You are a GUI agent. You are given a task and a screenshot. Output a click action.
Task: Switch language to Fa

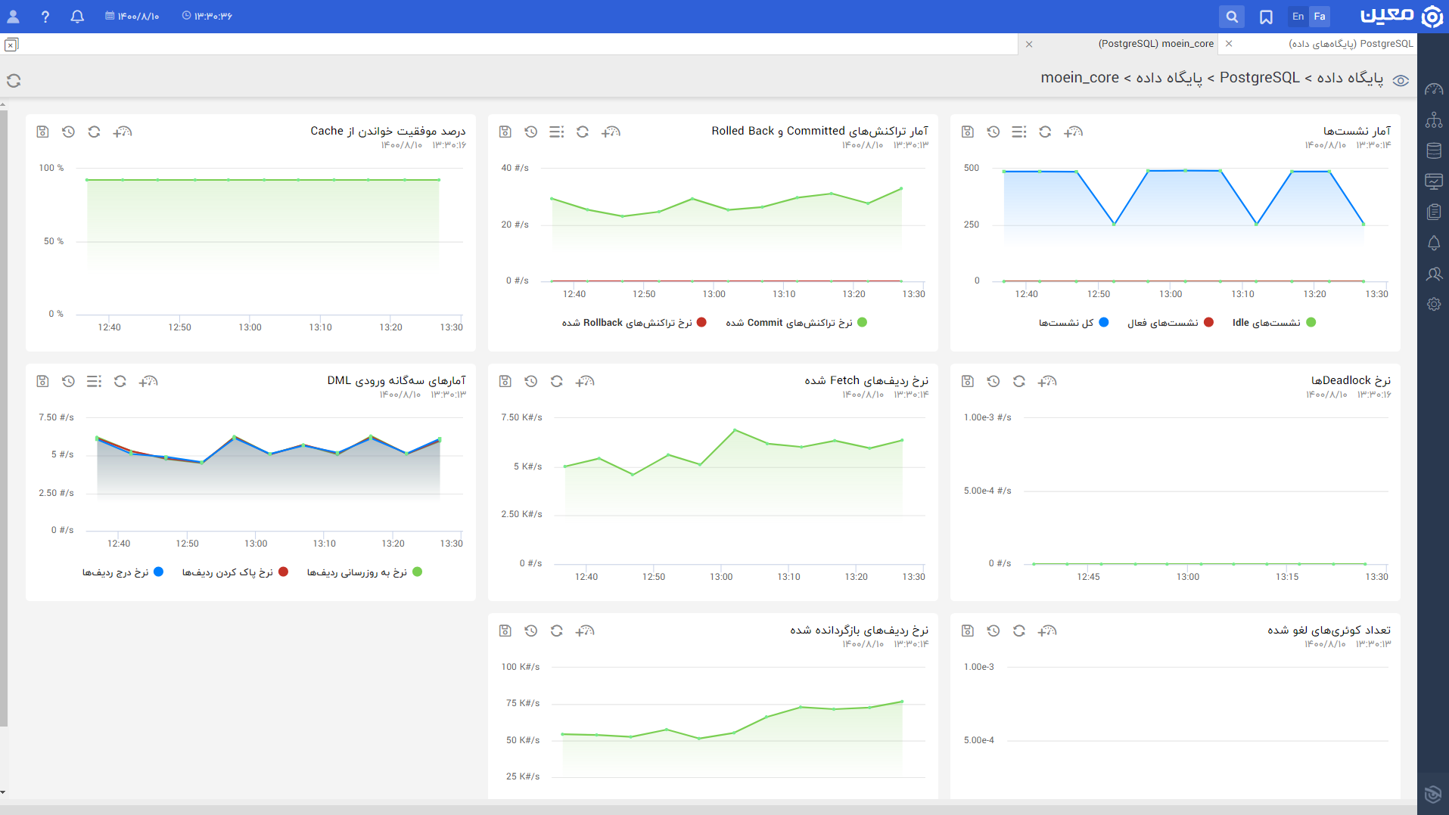[1320, 16]
